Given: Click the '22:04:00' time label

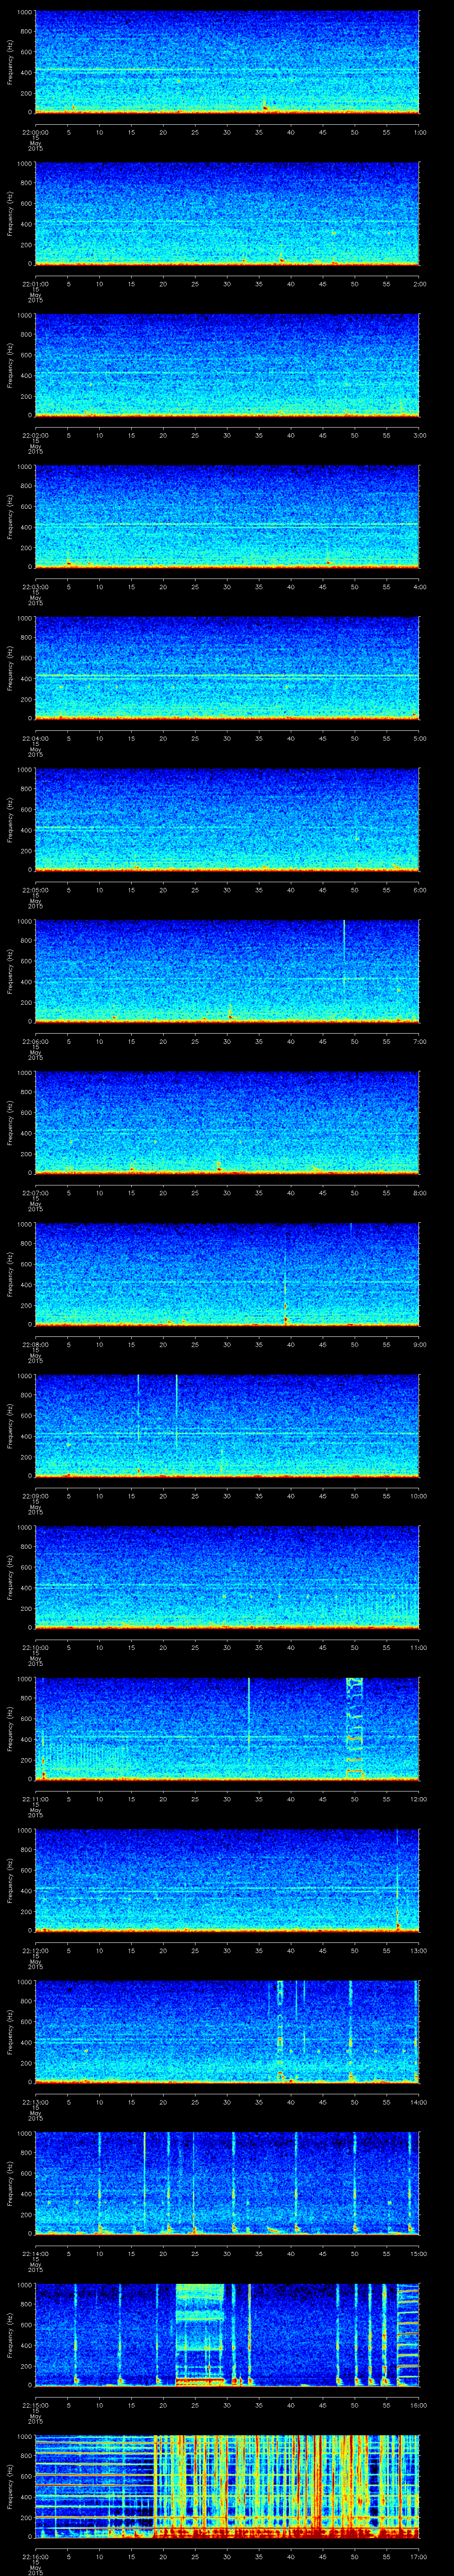Looking at the screenshot, I should (x=35, y=737).
